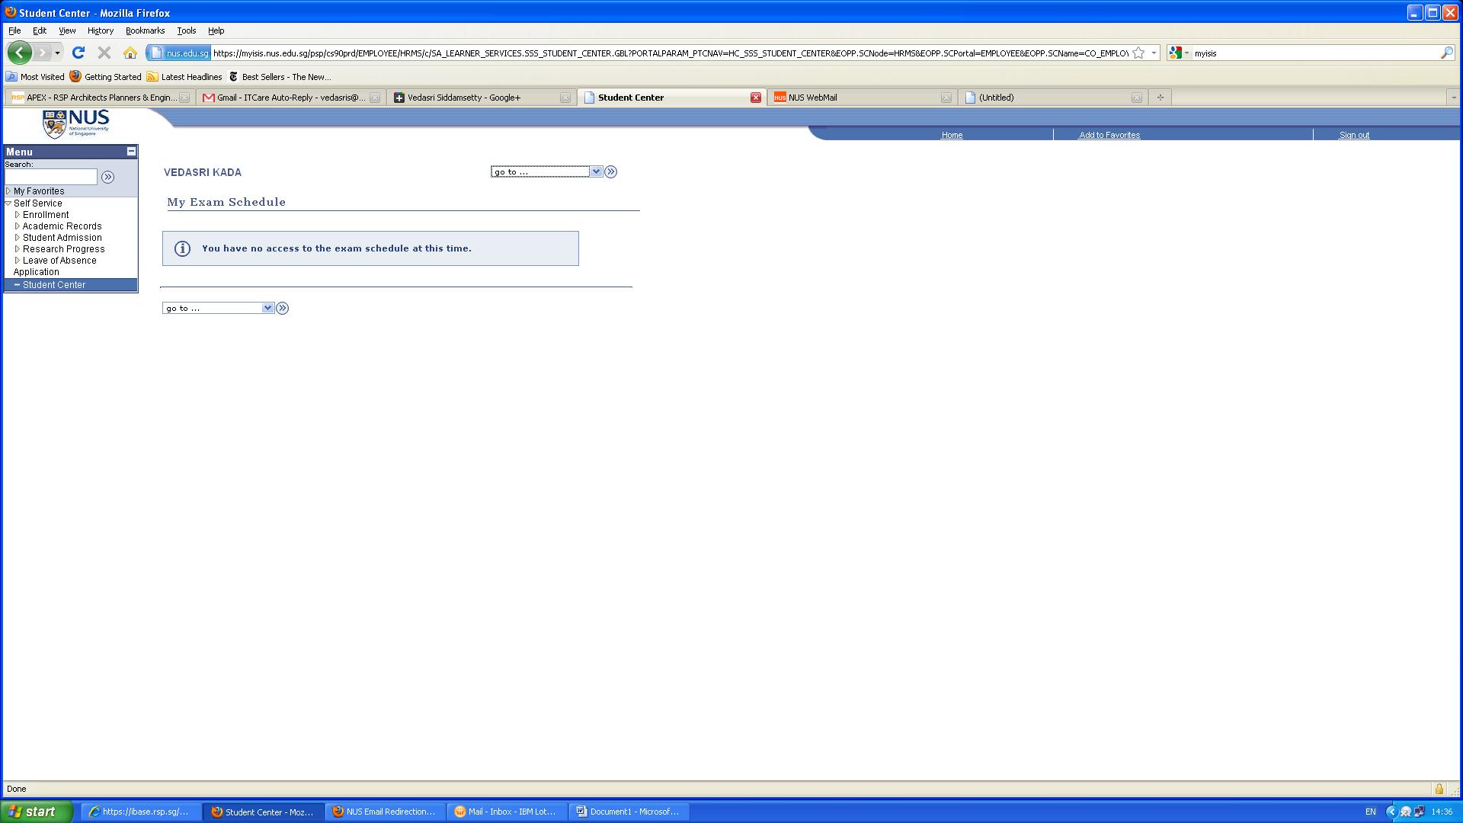Image resolution: width=1463 pixels, height=823 pixels.
Task: Click the menu search go arrow icon
Action: [107, 177]
